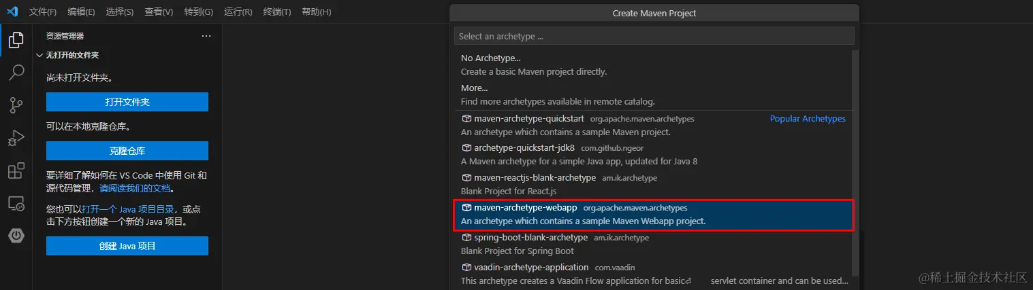Viewport: 1033px width, 290px height.
Task: Open the 转到(G) menu
Action: pyautogui.click(x=198, y=12)
